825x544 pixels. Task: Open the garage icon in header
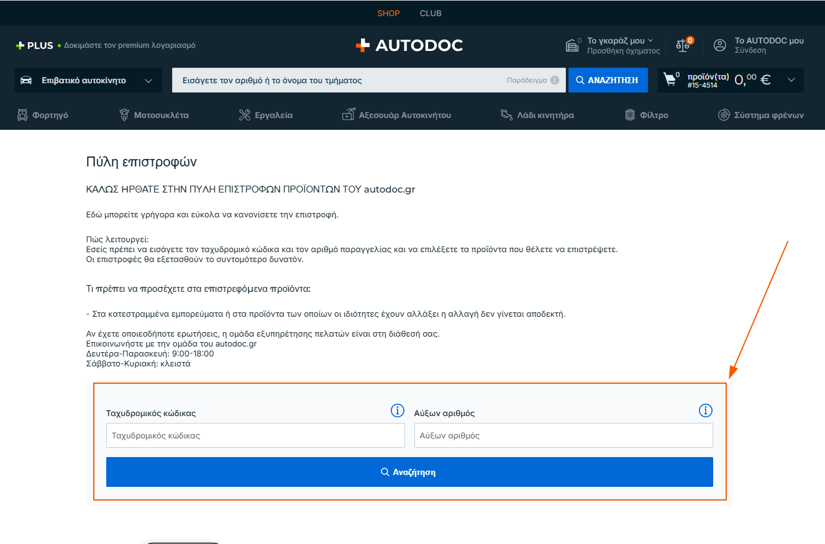tap(572, 45)
